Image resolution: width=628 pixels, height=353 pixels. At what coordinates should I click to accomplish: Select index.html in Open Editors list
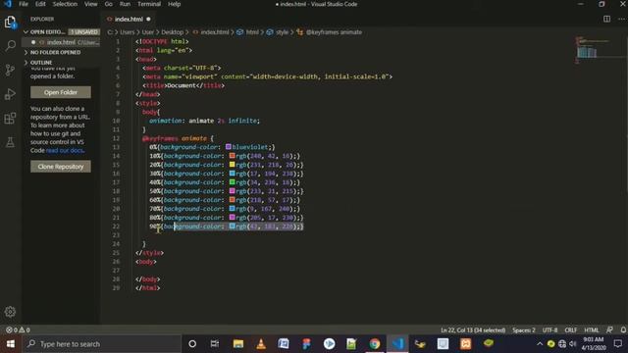(61, 42)
